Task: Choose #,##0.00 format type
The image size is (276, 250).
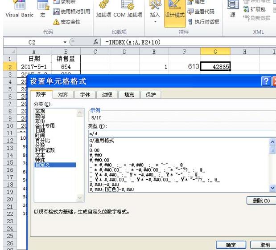Action: click(x=99, y=160)
